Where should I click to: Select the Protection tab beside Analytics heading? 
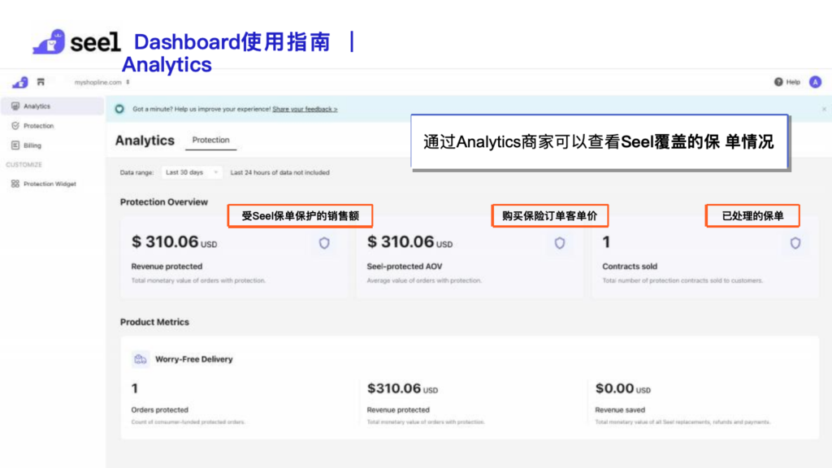pos(210,141)
